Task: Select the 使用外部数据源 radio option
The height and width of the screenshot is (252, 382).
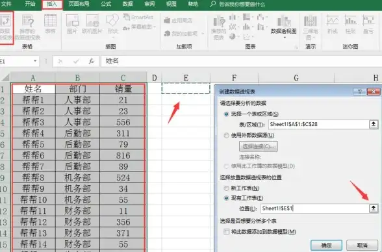Action: [226, 135]
